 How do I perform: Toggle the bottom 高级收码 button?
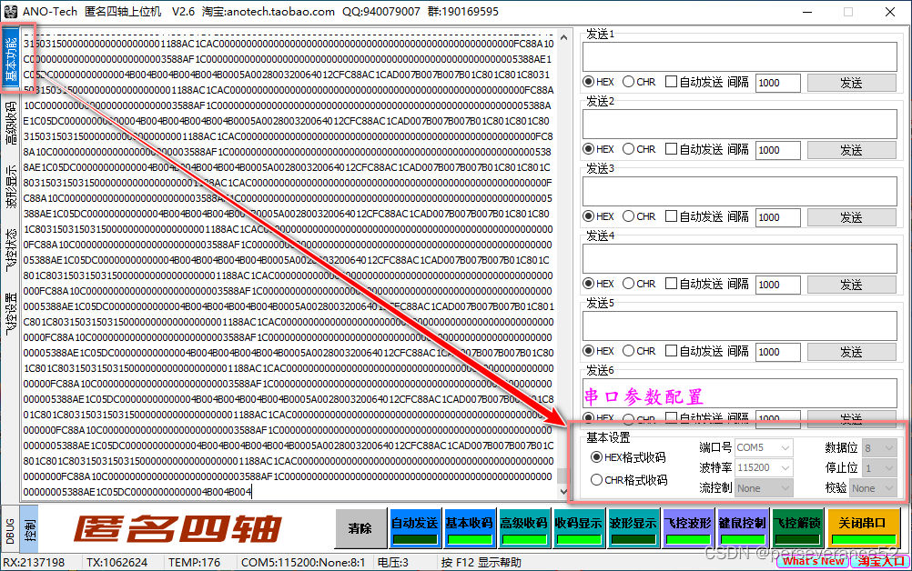524,528
